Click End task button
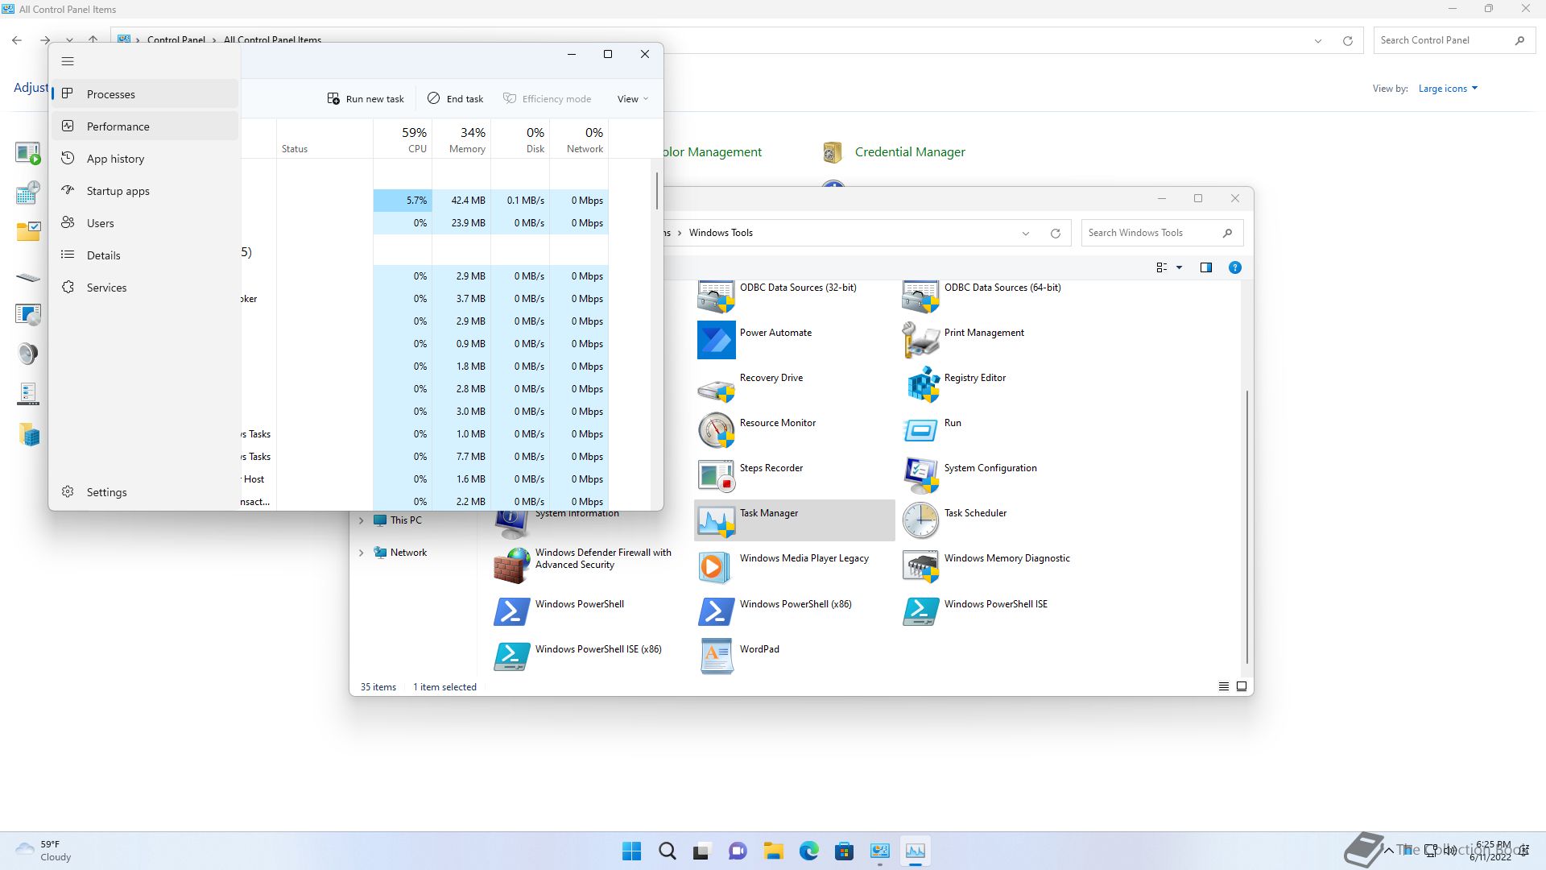Viewport: 1546px width, 870px height. click(456, 98)
